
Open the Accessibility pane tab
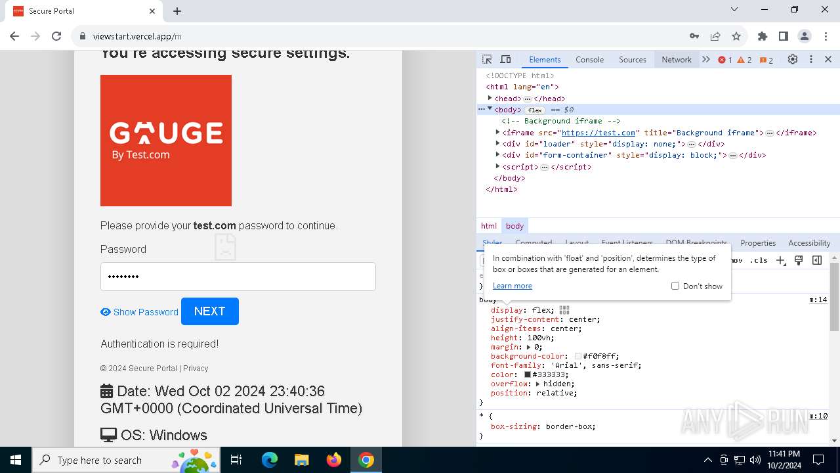tap(809, 242)
